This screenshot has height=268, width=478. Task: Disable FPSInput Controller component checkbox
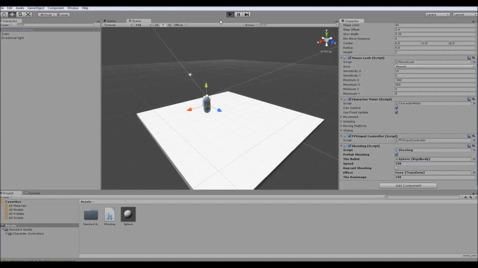349,136
